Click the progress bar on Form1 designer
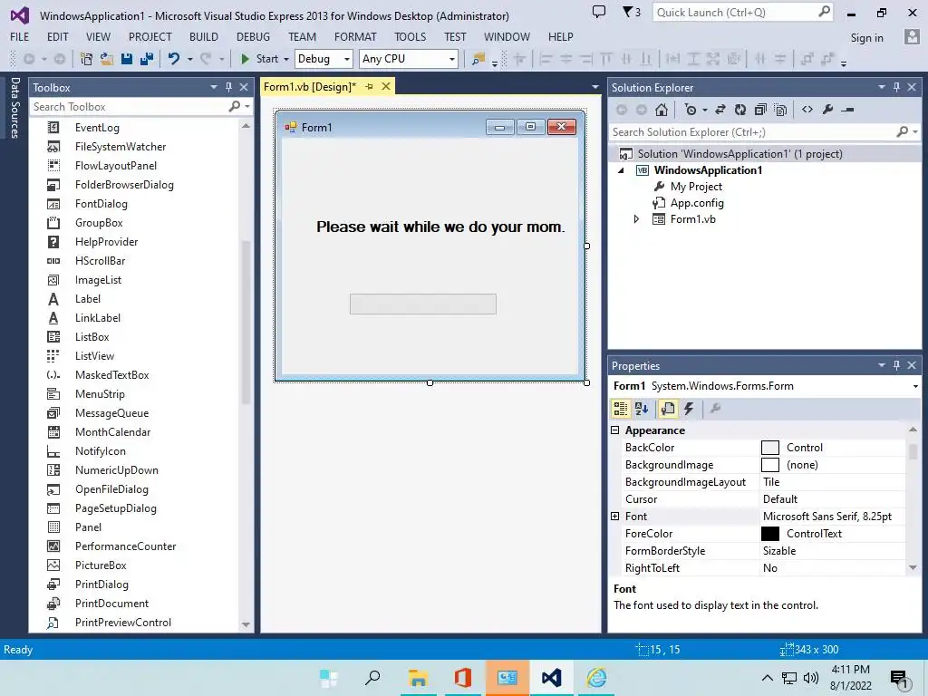This screenshot has height=696, width=928. [423, 304]
